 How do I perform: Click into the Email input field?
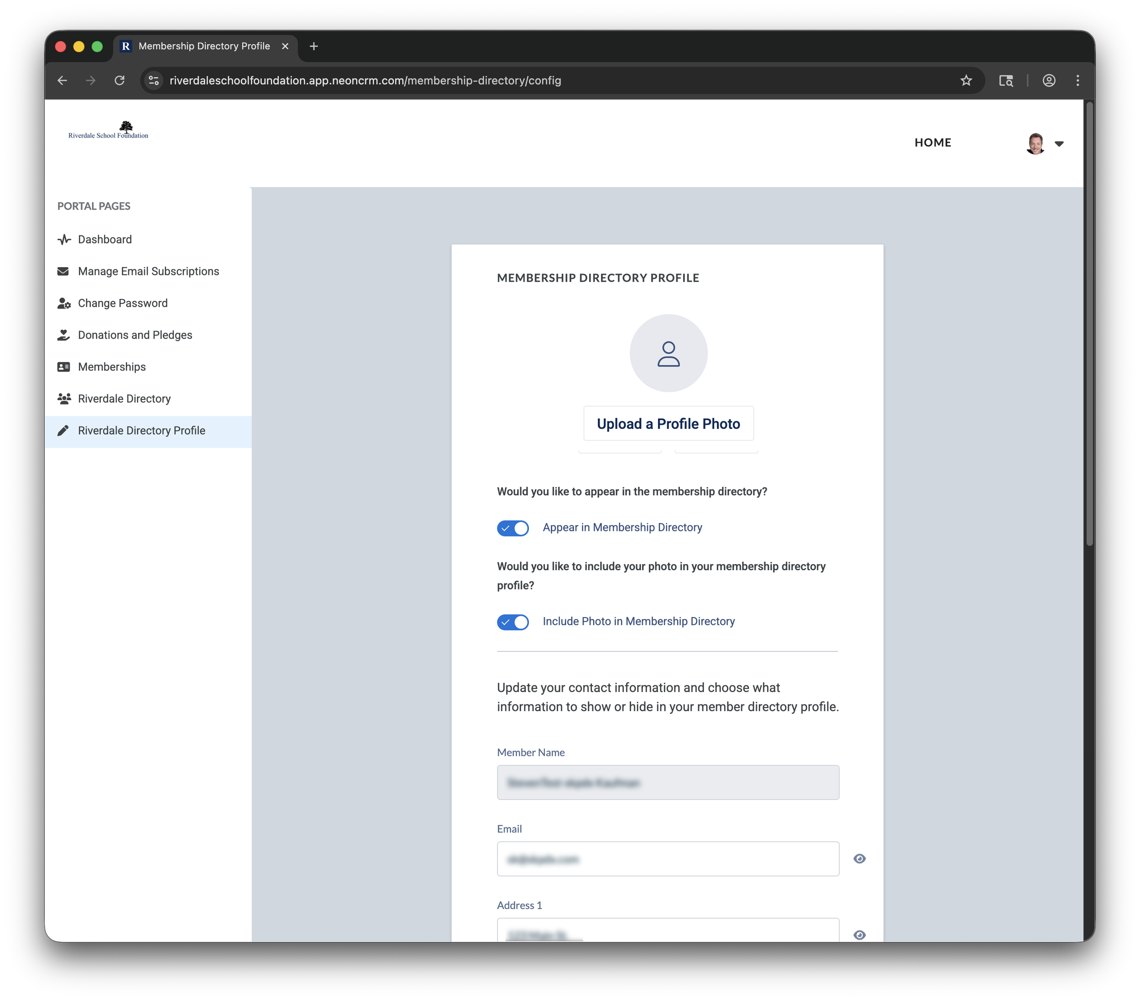(x=668, y=859)
